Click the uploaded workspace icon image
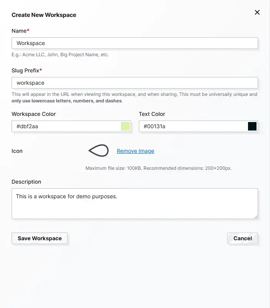 (98, 151)
